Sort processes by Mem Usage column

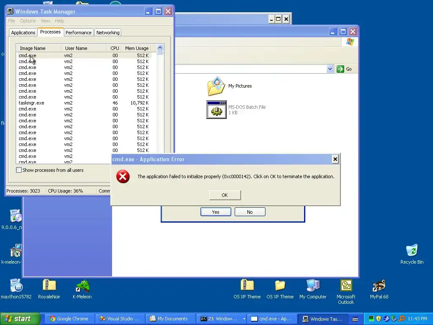(x=137, y=48)
